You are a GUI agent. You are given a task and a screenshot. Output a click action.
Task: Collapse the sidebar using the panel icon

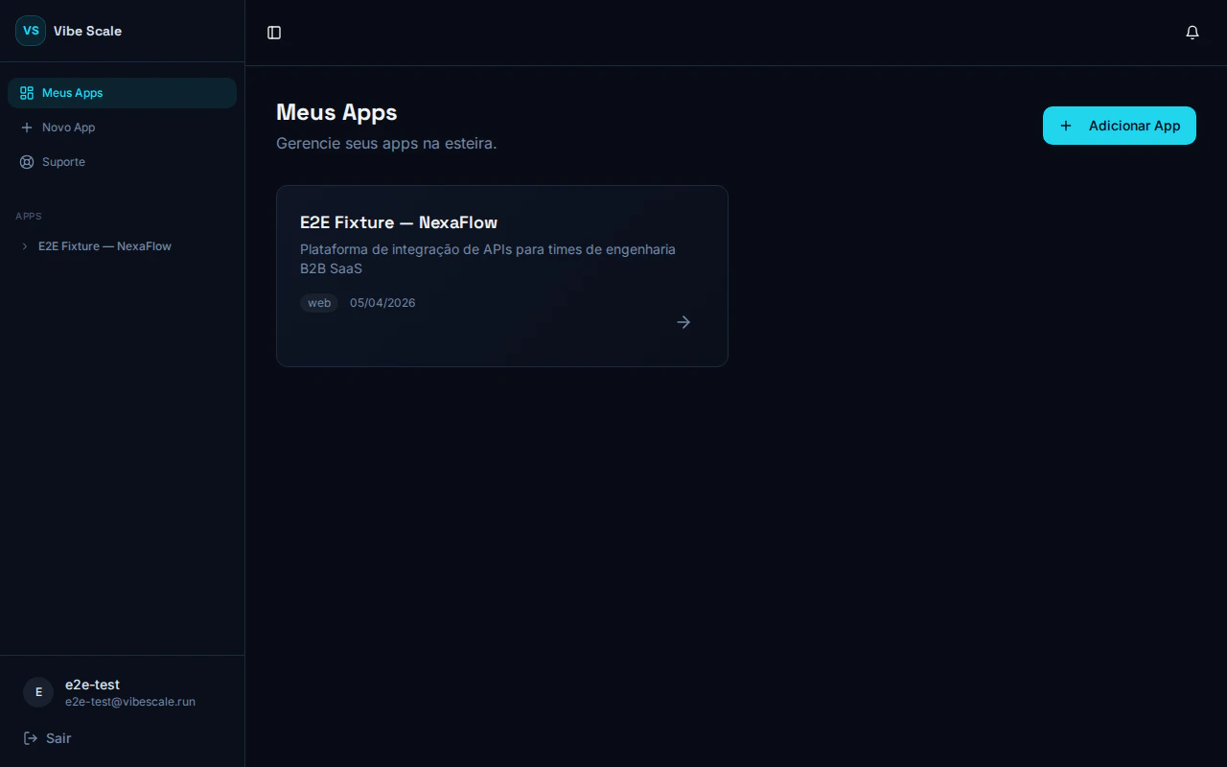274,32
